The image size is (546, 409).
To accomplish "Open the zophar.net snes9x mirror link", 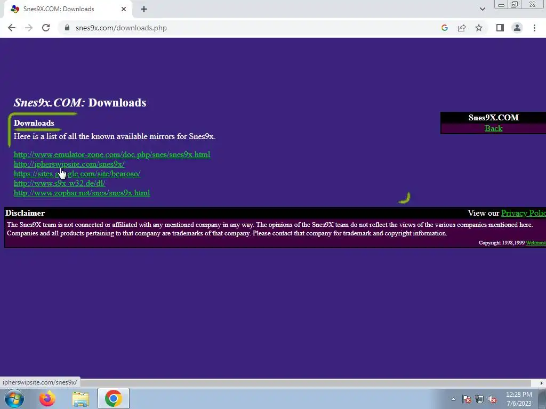I will 82,193.
